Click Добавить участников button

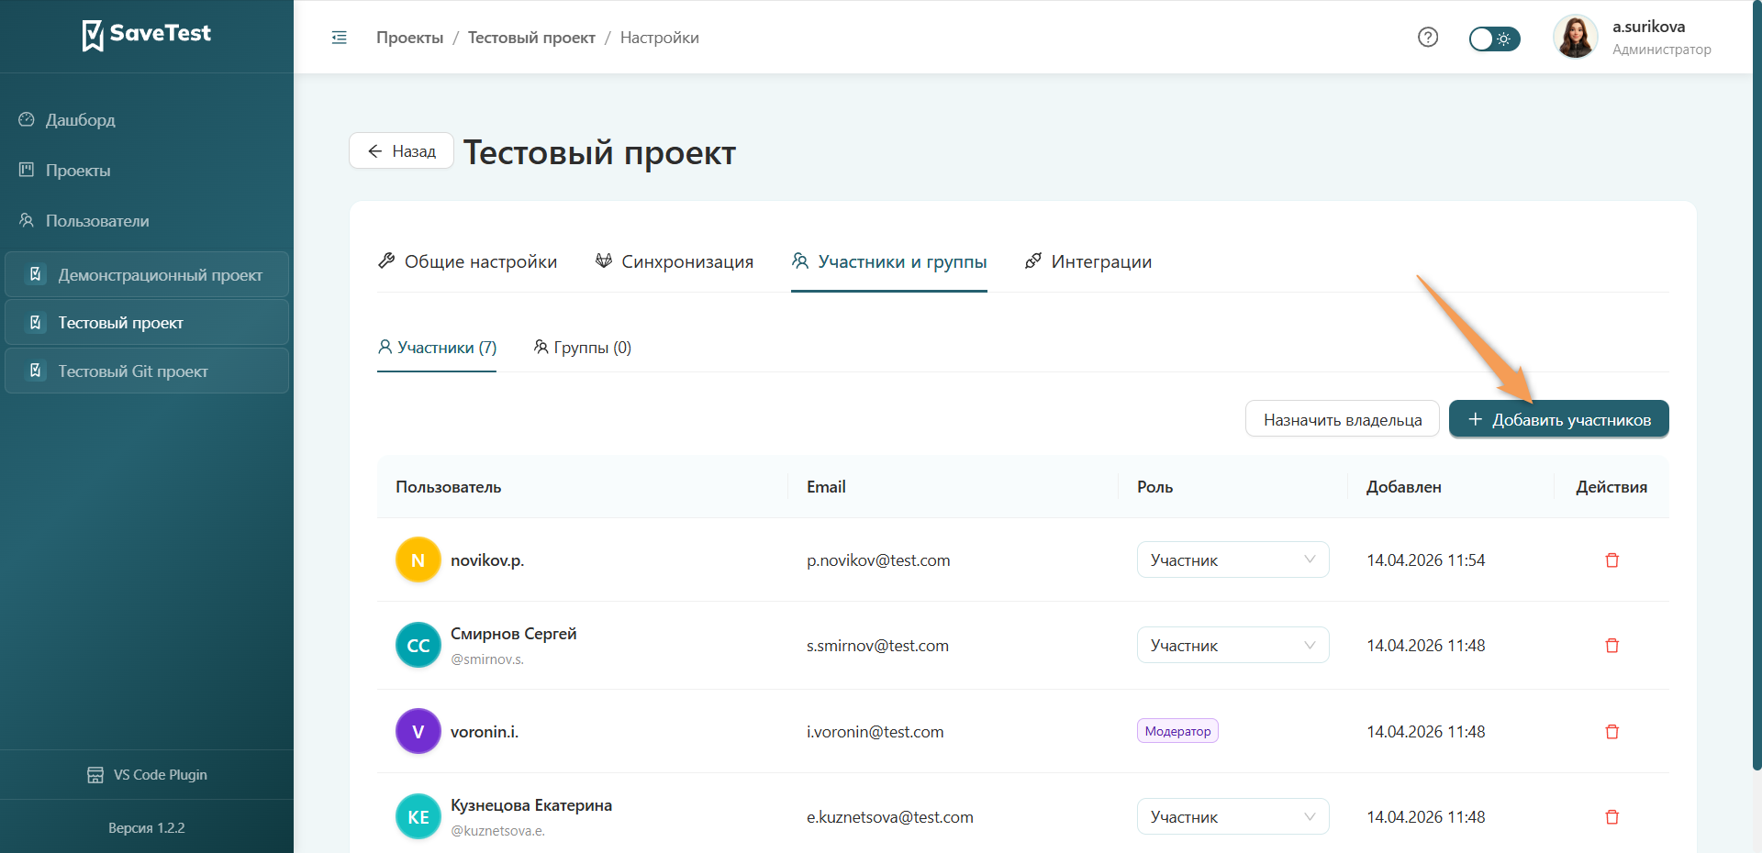[1559, 419]
